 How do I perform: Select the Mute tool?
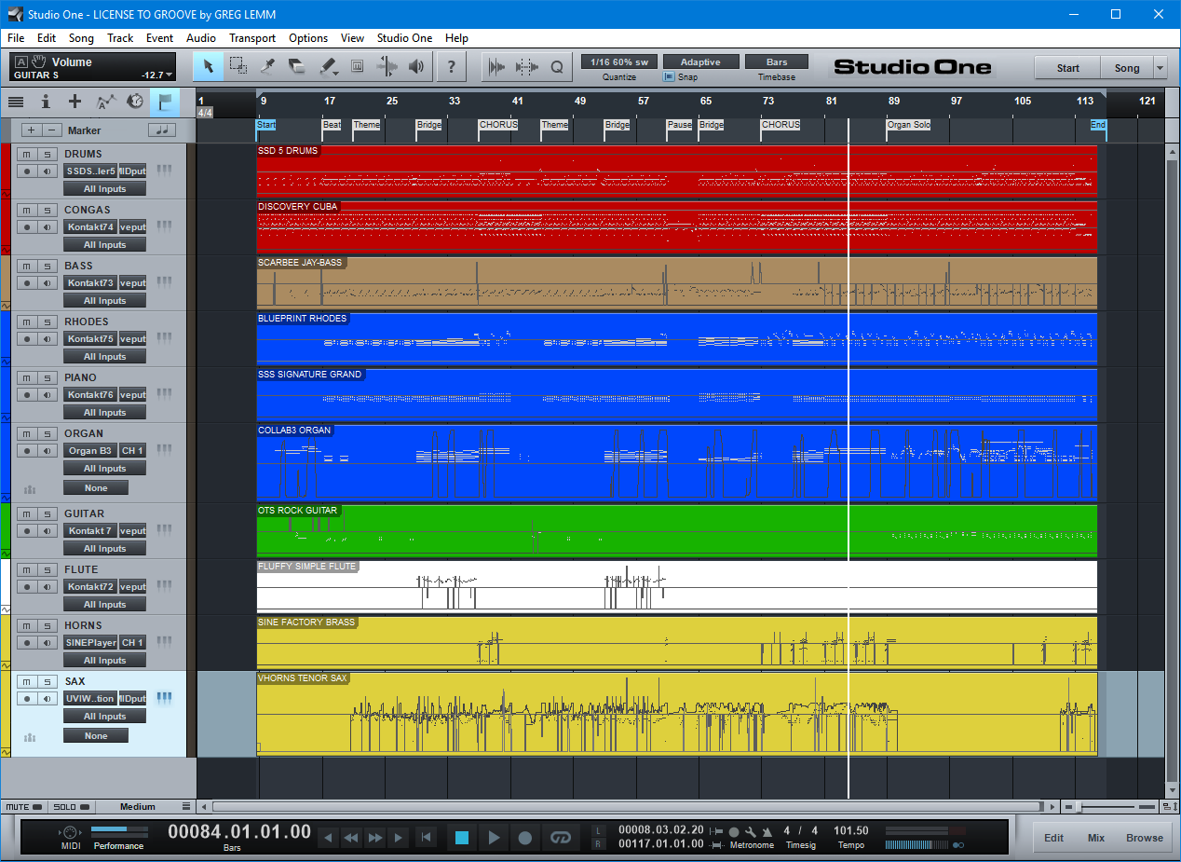[357, 66]
